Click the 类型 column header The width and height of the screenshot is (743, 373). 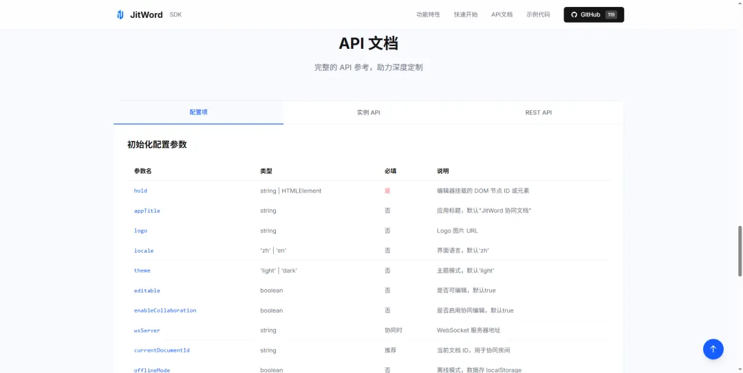[x=266, y=171]
